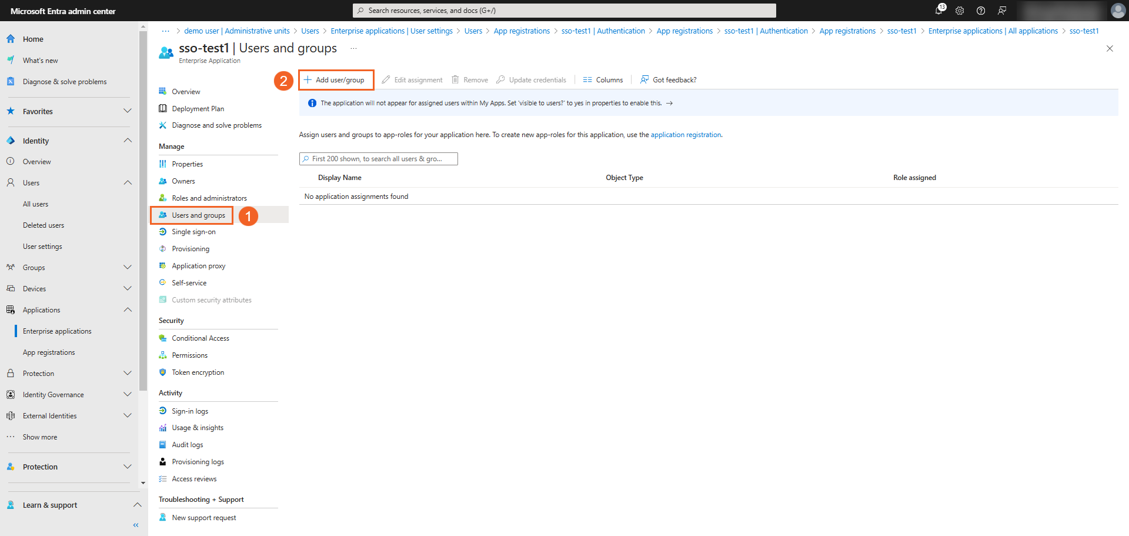Screen dimensions: 1129x536
Task: Click the user account avatar
Action: click(1118, 11)
